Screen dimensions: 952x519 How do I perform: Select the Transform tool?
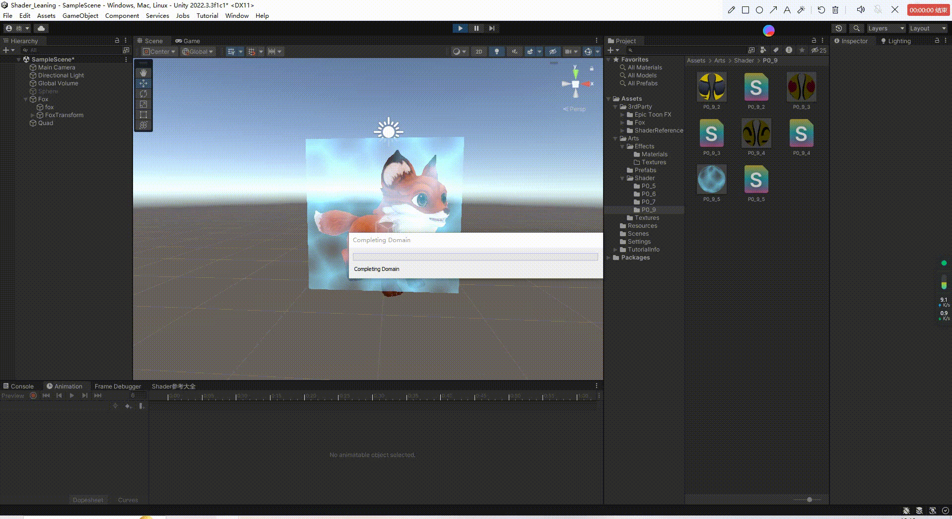143,125
